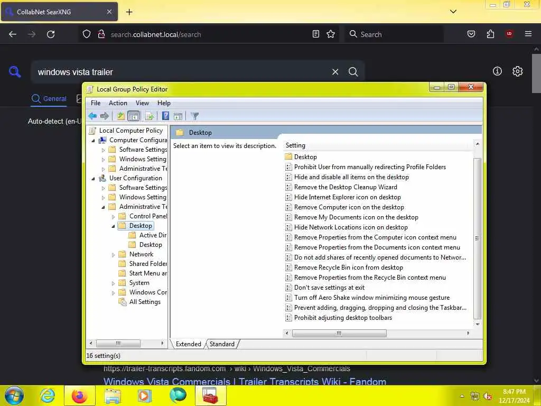
Task: Open a new browser tab with plus
Action: [129, 12]
